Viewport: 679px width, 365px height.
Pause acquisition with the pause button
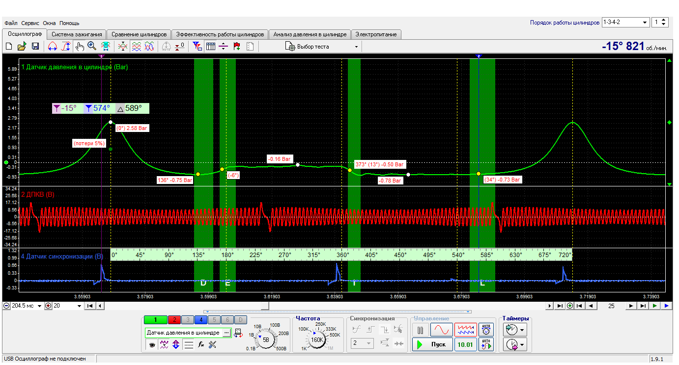click(x=420, y=329)
